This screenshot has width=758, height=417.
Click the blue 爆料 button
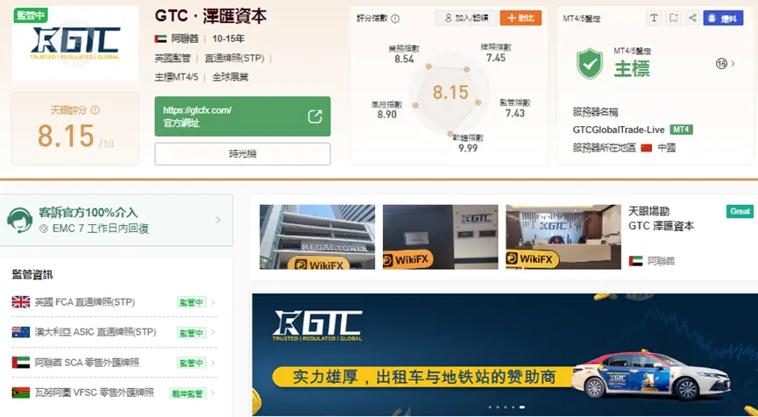(723, 18)
